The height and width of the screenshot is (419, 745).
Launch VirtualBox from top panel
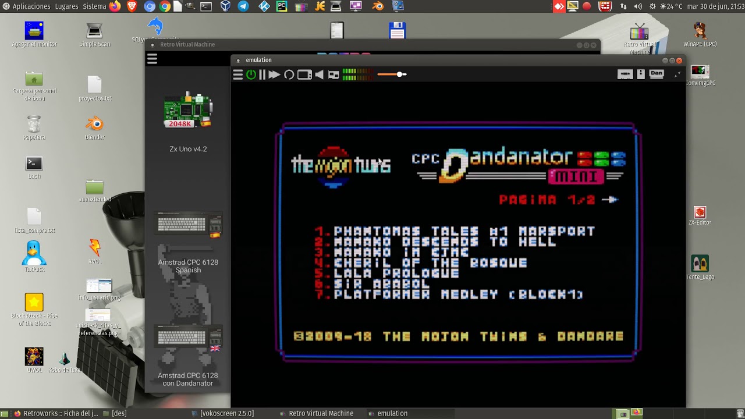coord(226,6)
